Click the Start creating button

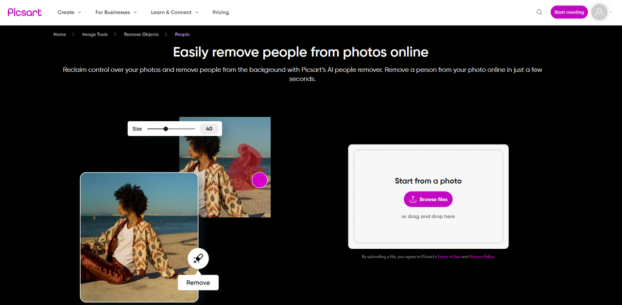pyautogui.click(x=569, y=12)
